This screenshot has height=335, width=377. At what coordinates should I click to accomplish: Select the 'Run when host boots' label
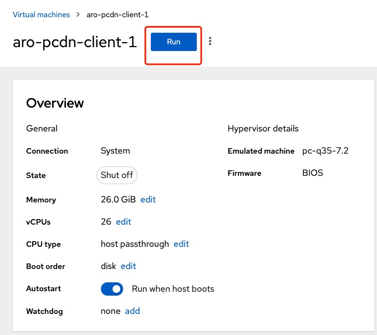point(172,289)
